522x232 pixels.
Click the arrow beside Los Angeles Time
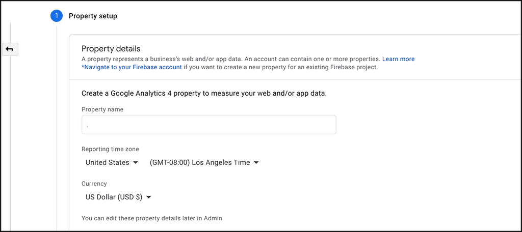point(256,163)
